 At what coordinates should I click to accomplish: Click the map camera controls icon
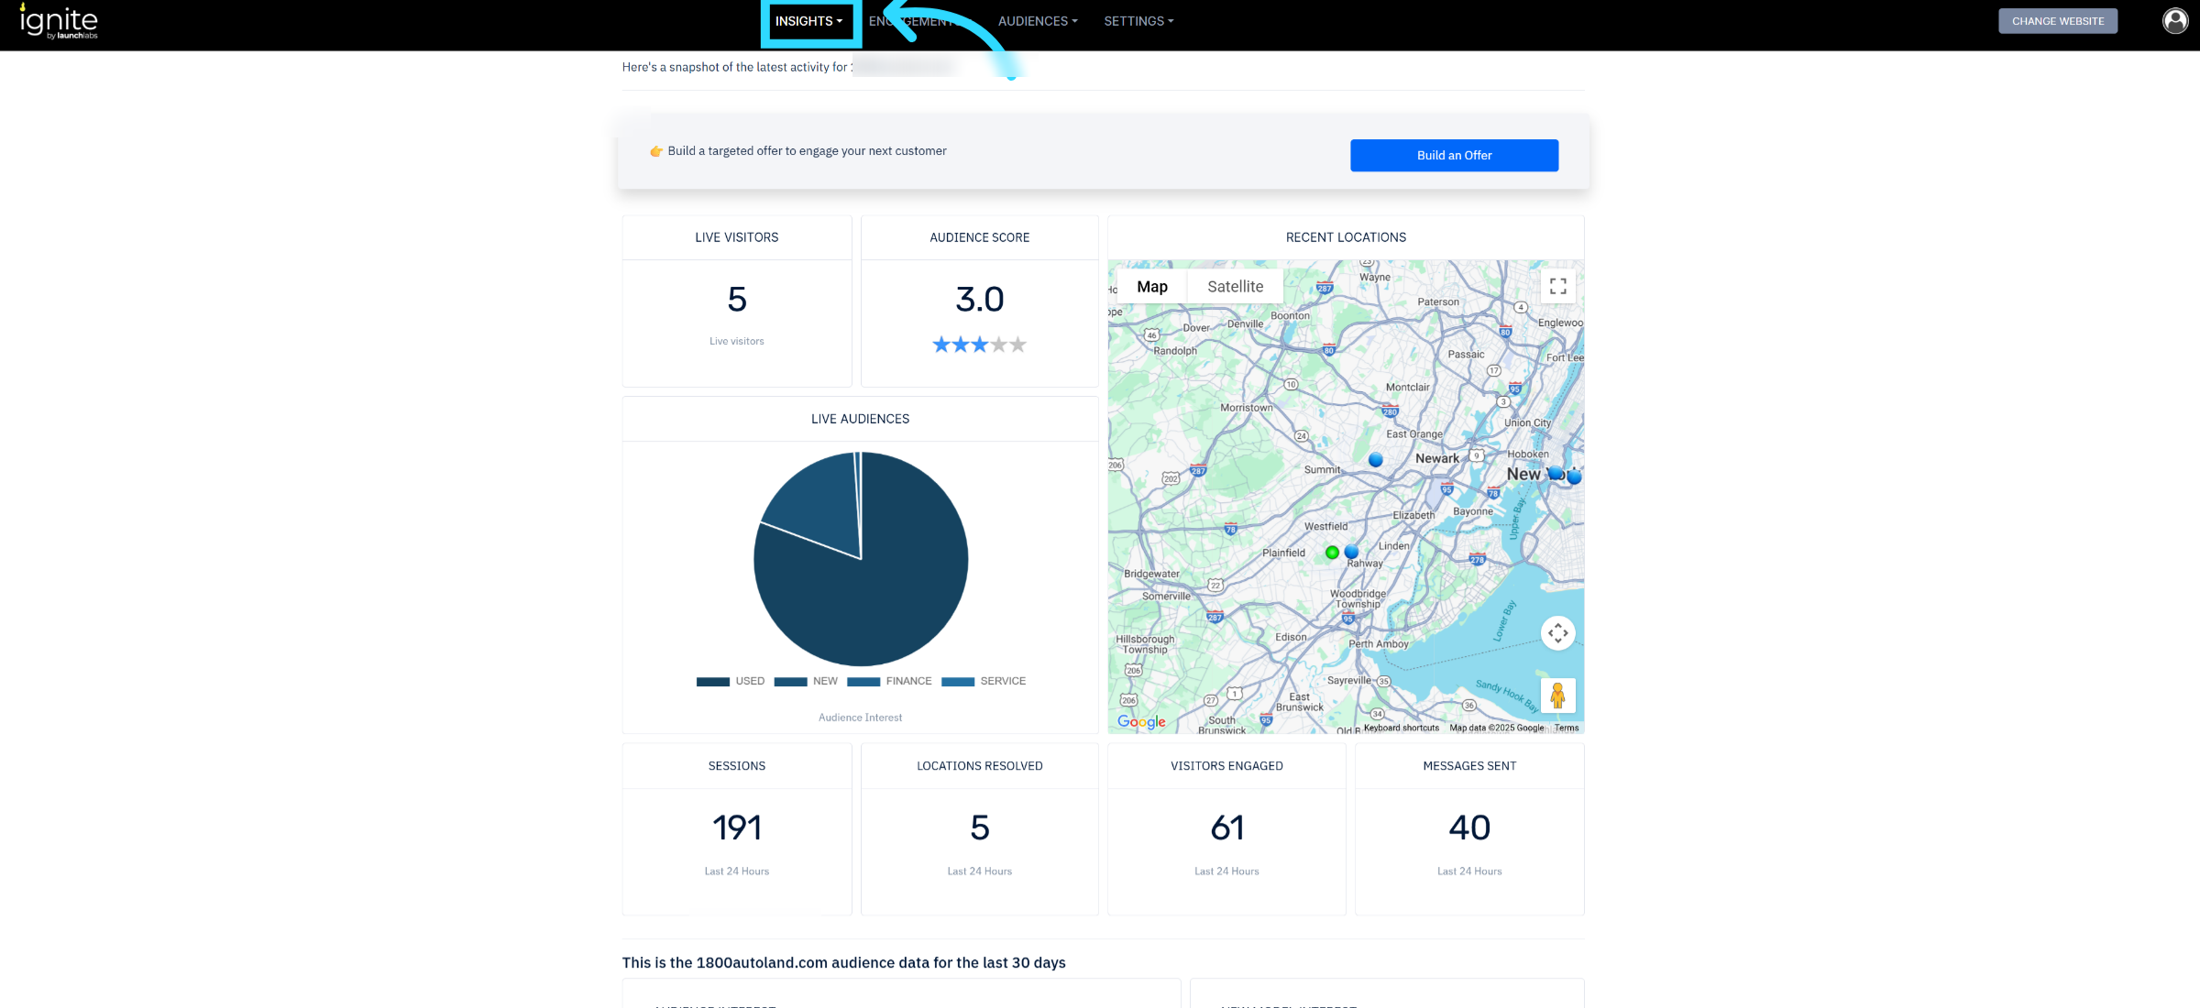click(1557, 633)
